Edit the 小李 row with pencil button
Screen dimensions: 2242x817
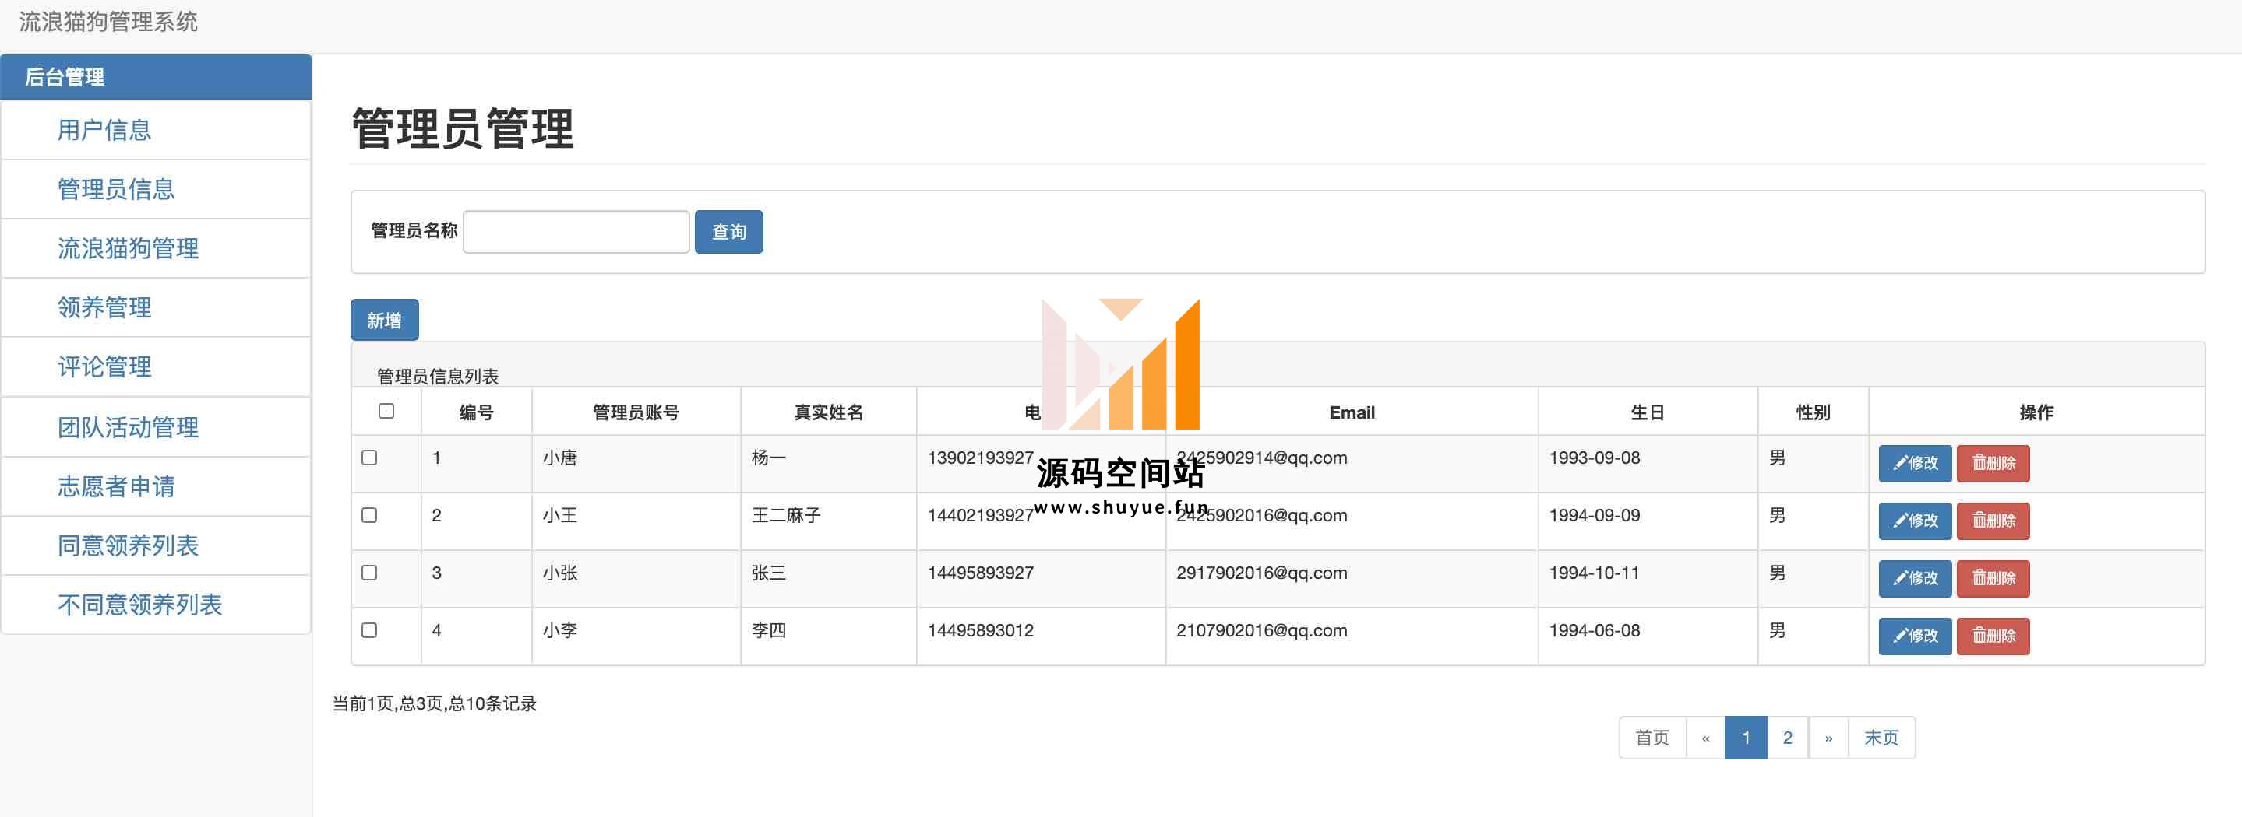coord(1914,636)
